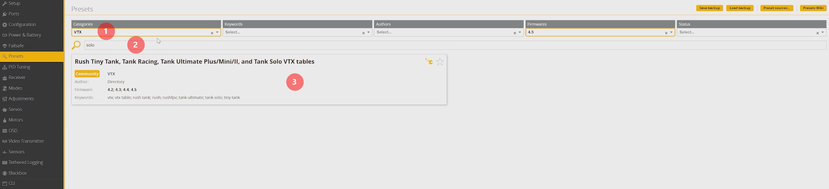Open the Rush Tank VTX tables preset
The height and width of the screenshot is (189, 829).
[x=194, y=62]
